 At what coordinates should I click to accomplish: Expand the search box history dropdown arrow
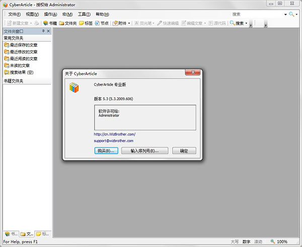(x=285, y=14)
